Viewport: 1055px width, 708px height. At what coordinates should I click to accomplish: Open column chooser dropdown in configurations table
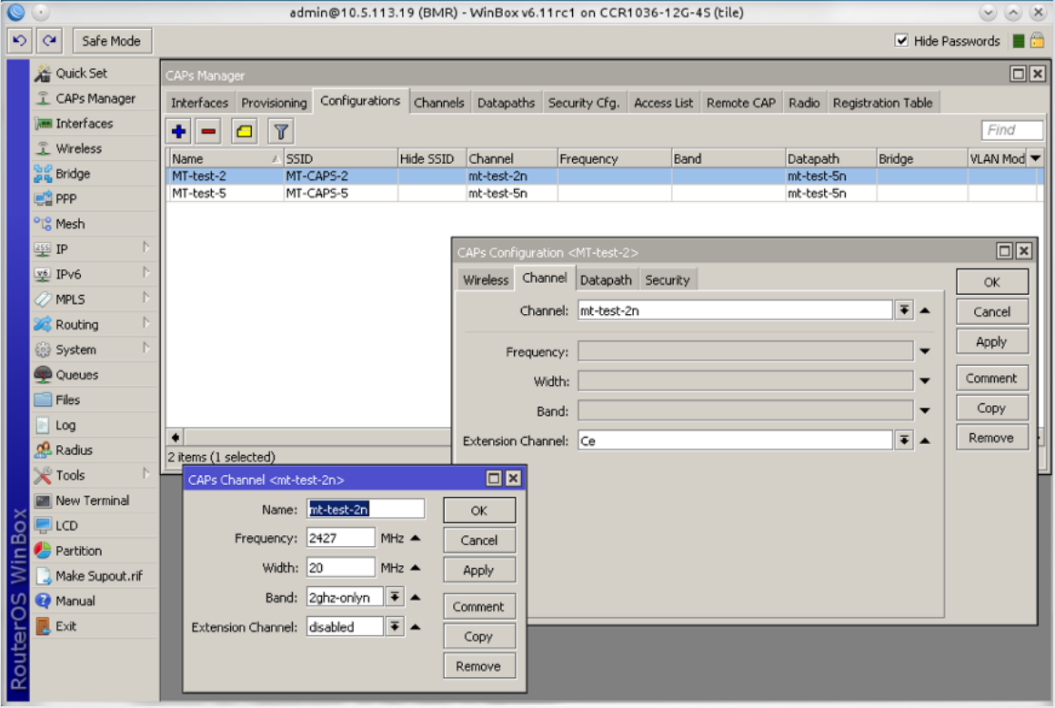1036,158
